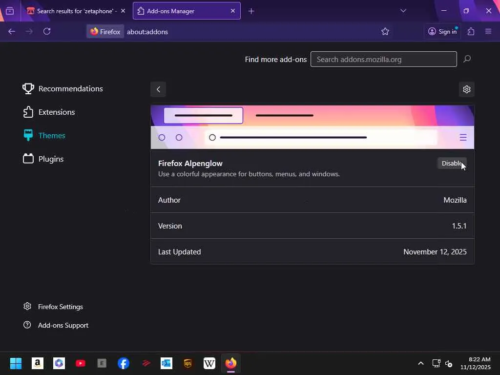Open the gray 'E' app in taskbar
Image resolution: width=500 pixels, height=375 pixels.
pyautogui.click(x=102, y=363)
